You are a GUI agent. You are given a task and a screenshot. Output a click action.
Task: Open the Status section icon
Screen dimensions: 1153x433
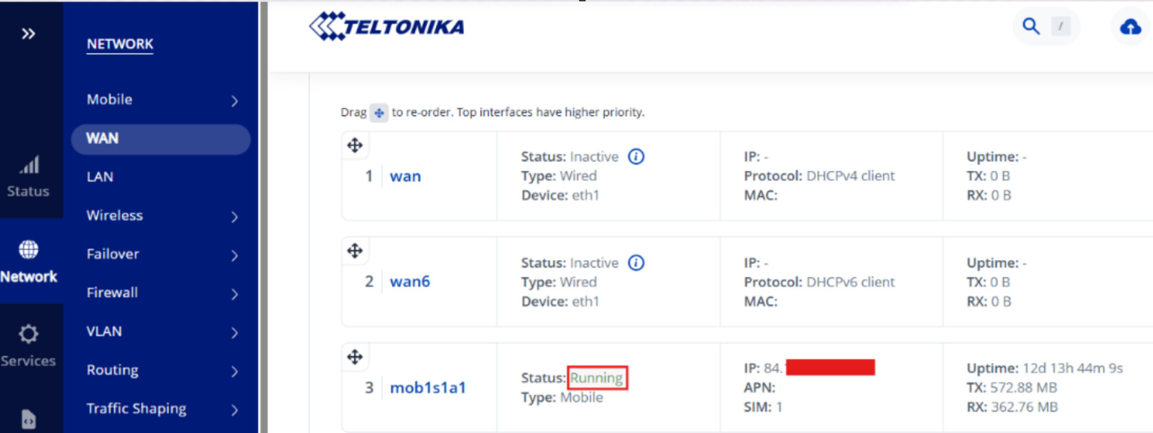tap(29, 165)
